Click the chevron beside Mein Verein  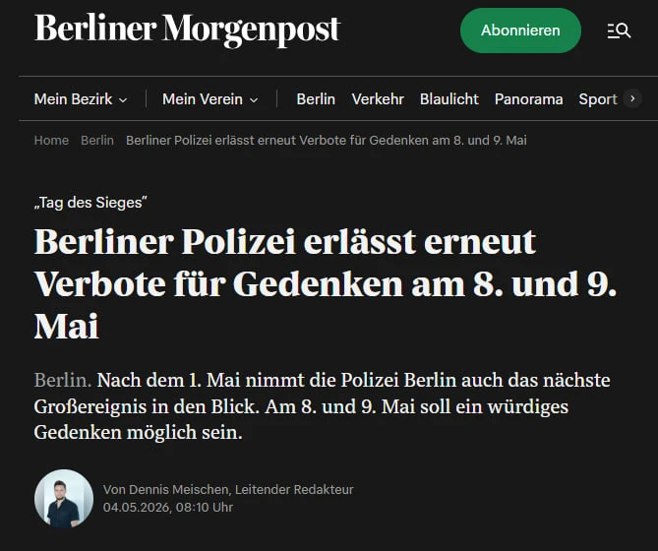click(254, 100)
